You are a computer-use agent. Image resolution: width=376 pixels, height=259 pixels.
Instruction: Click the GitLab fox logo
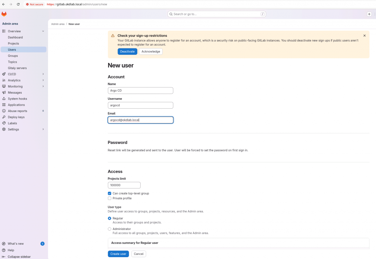point(4,14)
